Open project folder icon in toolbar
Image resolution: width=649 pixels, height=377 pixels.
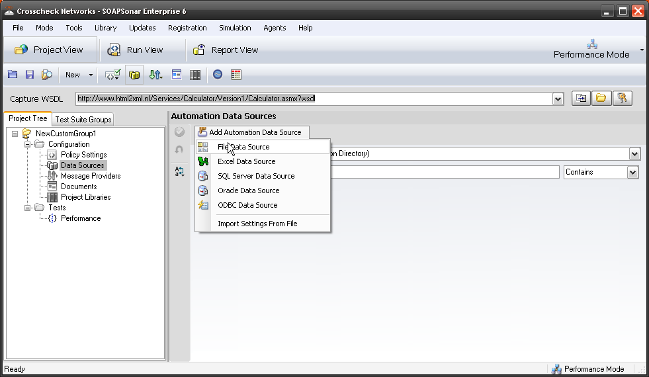pos(13,75)
